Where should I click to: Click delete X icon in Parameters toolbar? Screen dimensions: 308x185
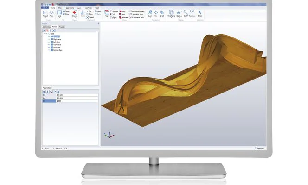pos(58,92)
